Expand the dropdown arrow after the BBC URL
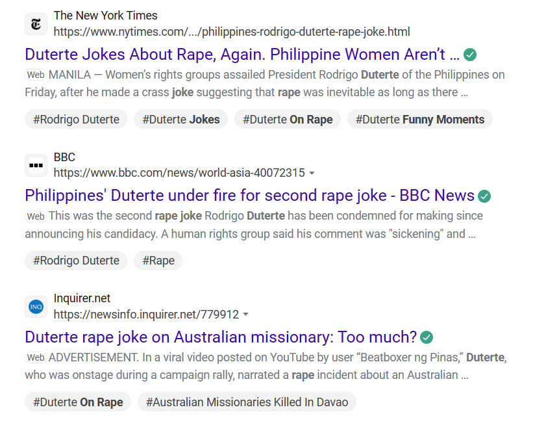Screen dimensions: 546x427 click(312, 174)
